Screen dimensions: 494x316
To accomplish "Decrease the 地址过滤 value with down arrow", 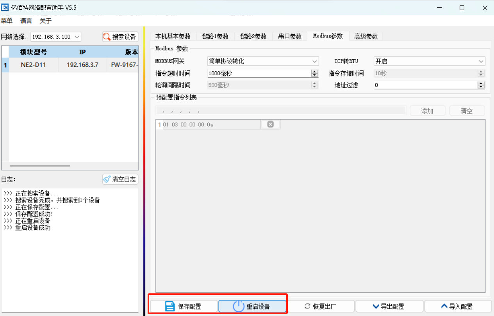I will [481, 87].
